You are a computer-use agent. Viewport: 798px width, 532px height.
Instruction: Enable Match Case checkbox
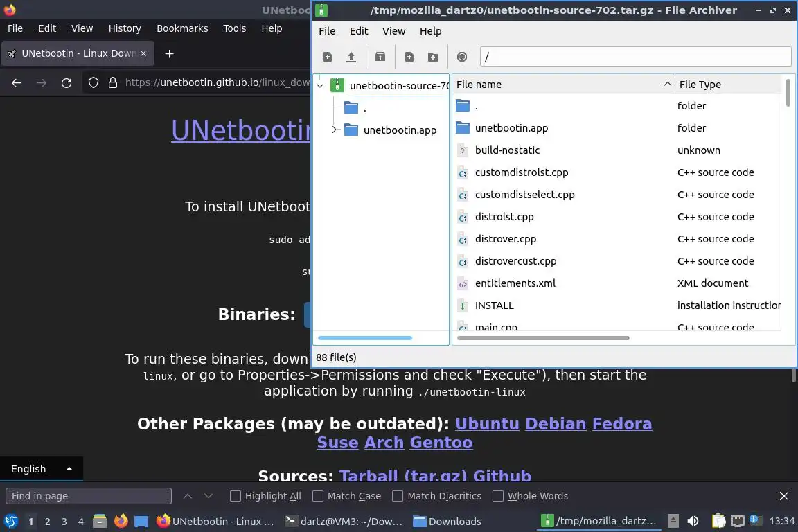[317, 496]
